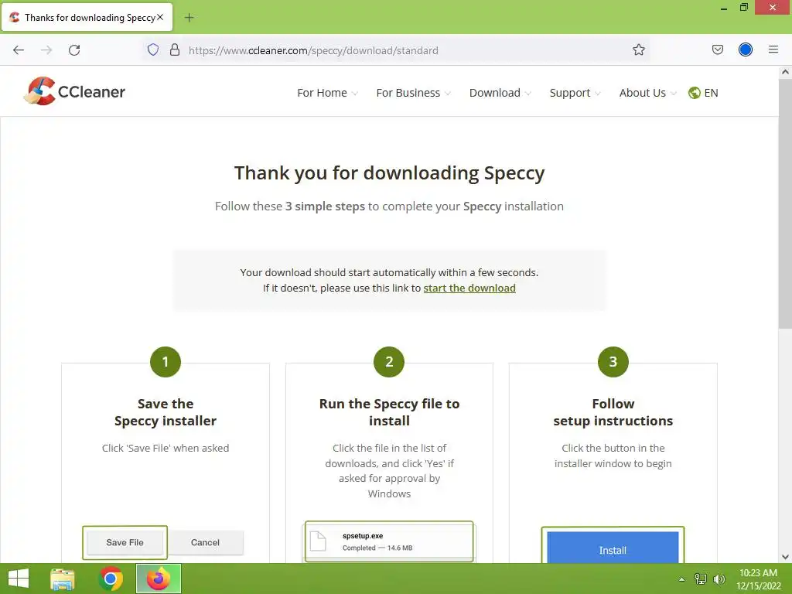Click the page vertical scrollbar thumb
Screen dimensions: 792x594
coord(785,202)
